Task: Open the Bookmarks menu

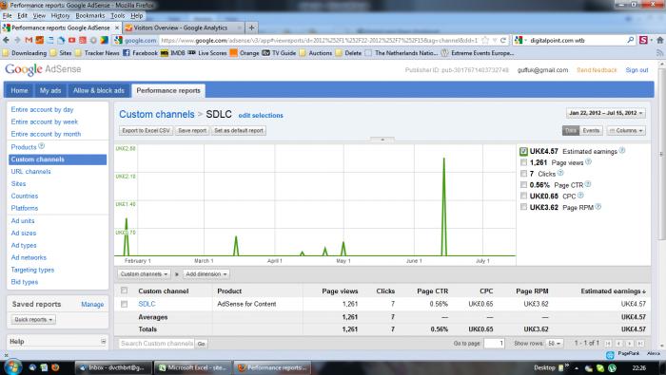Action: tap(90, 16)
